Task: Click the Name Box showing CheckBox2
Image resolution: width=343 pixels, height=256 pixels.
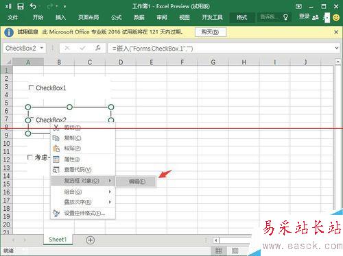Action: pos(21,48)
